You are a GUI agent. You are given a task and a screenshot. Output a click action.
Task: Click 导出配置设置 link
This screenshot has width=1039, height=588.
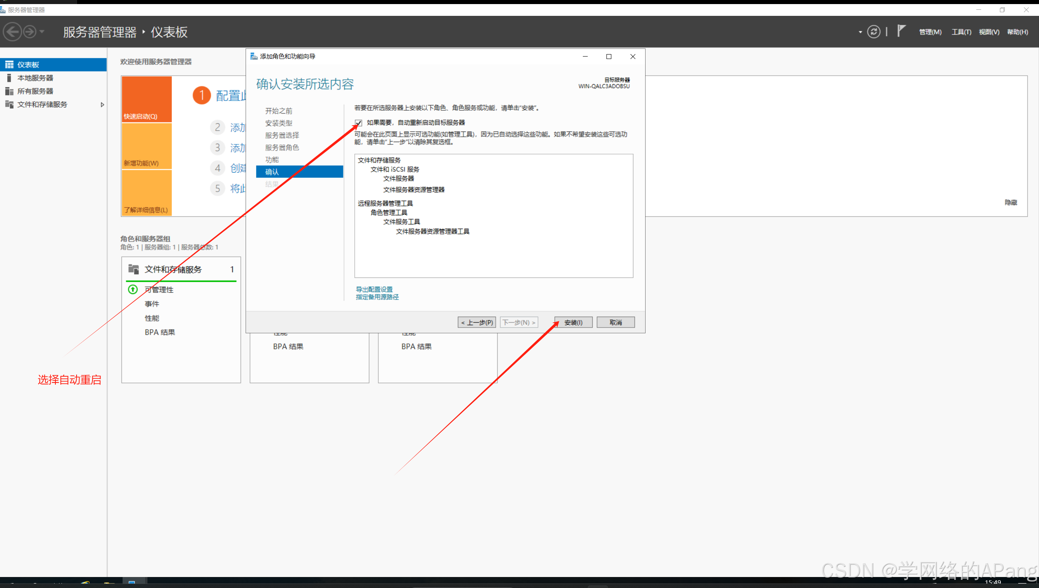coord(374,289)
